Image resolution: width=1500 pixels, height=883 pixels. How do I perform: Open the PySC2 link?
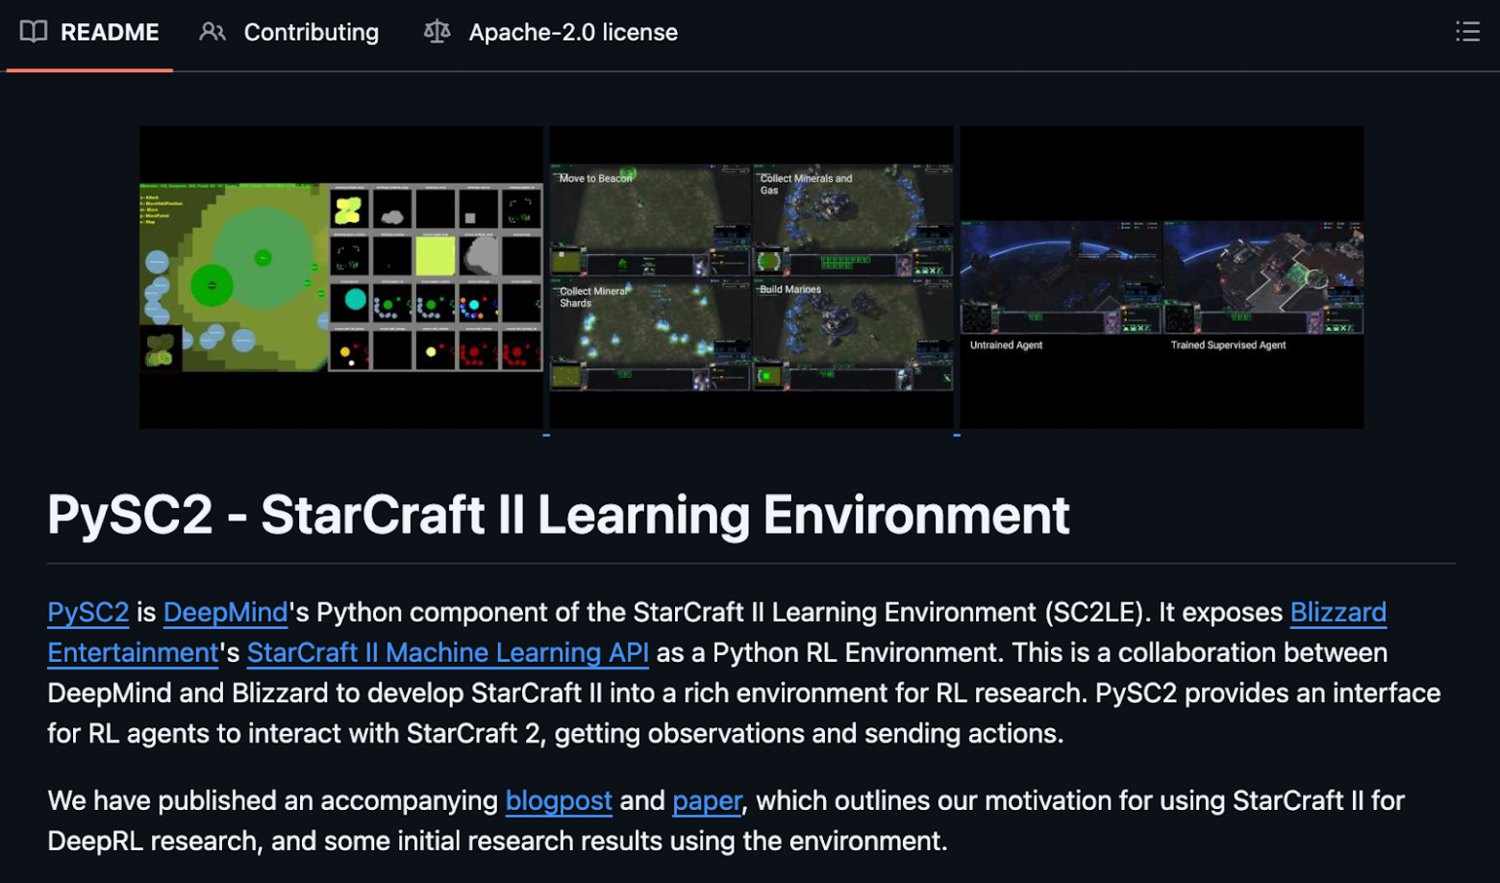pos(87,613)
